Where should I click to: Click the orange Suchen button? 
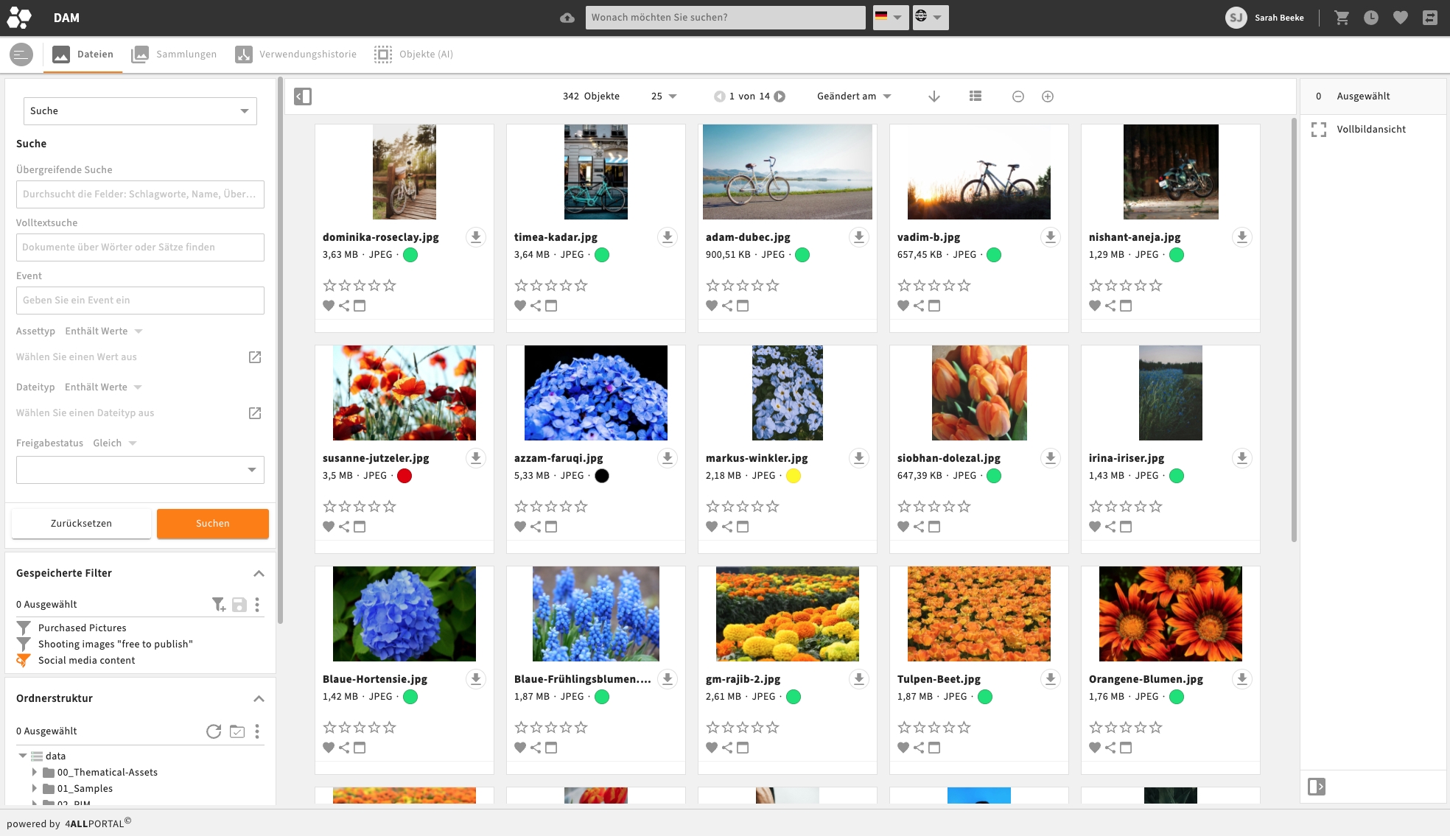tap(212, 524)
